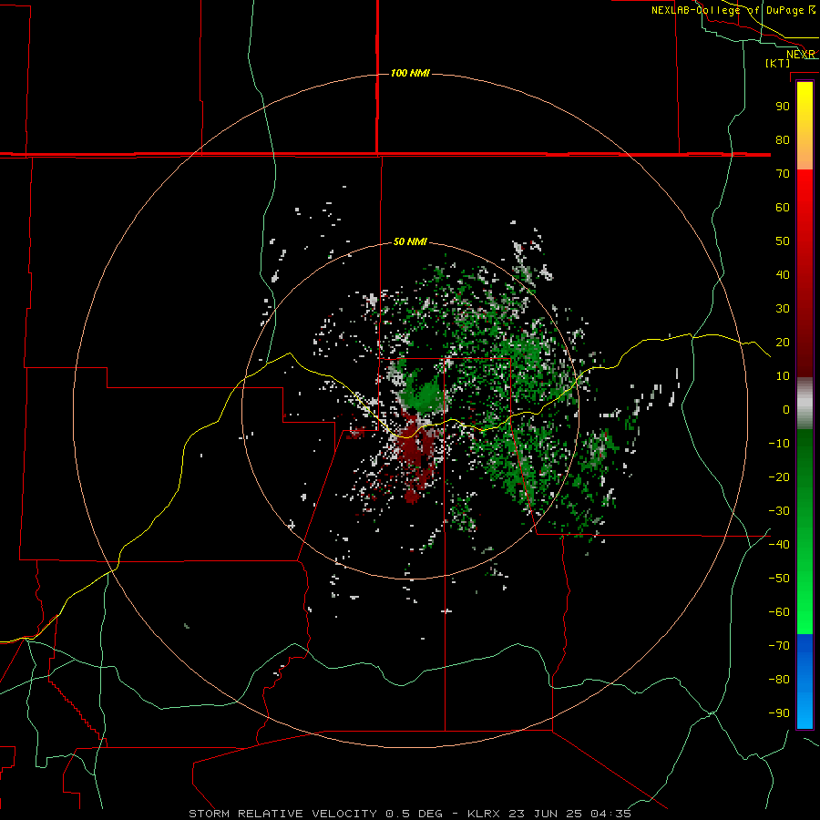Click the positive 40 value on the velocity scale

(783, 274)
